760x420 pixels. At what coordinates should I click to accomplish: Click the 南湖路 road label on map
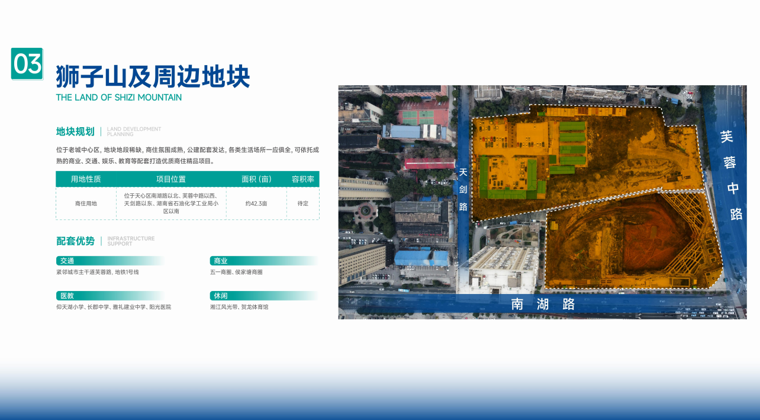coord(543,305)
